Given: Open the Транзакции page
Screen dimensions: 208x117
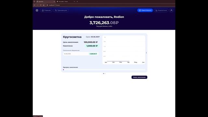Looking at the screenshot, I should [x=61, y=10].
